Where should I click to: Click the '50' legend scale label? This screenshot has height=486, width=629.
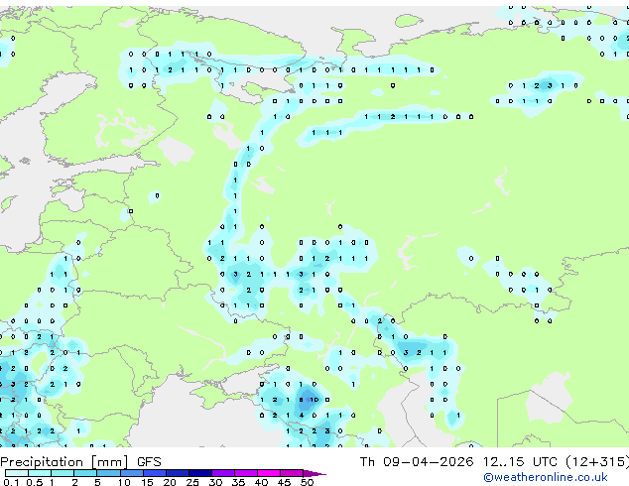coord(307,482)
